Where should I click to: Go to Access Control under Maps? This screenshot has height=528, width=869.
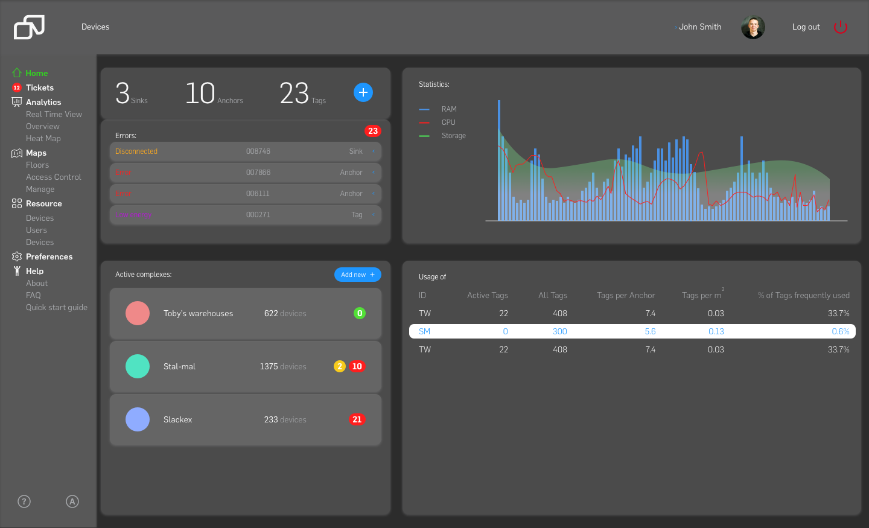pos(53,177)
